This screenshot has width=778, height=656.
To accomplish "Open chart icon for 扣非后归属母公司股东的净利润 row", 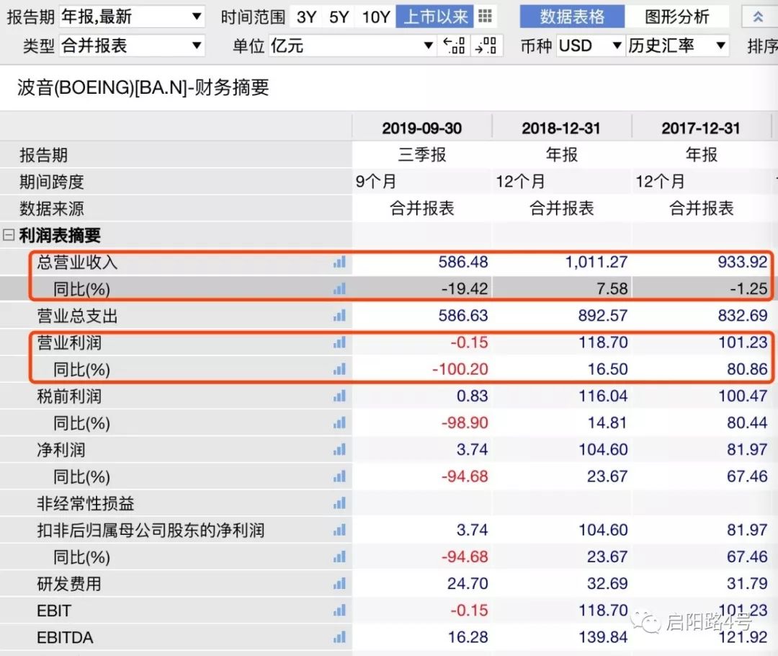I will [x=340, y=531].
